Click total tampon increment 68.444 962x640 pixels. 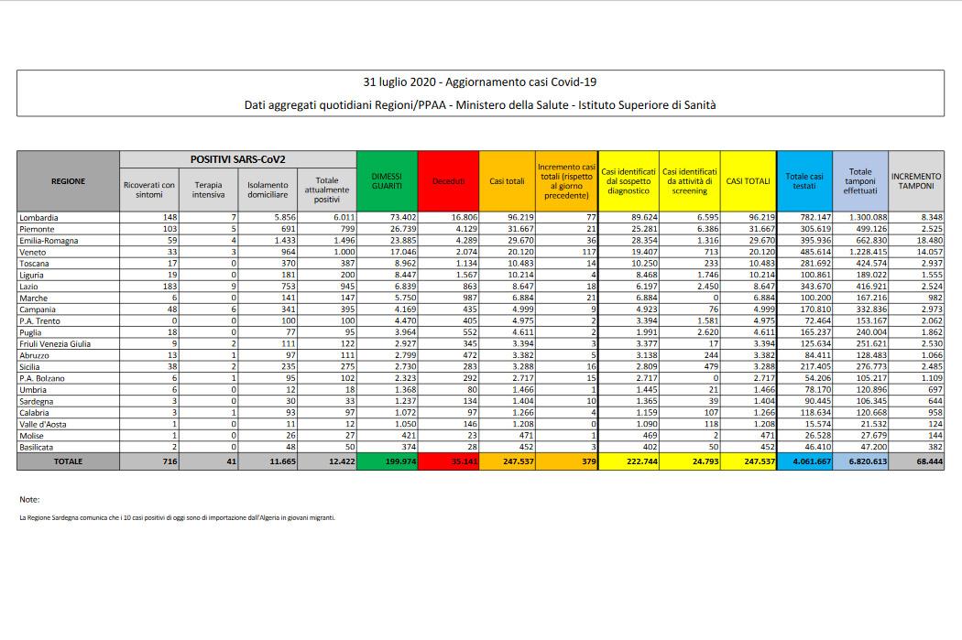[x=930, y=461]
